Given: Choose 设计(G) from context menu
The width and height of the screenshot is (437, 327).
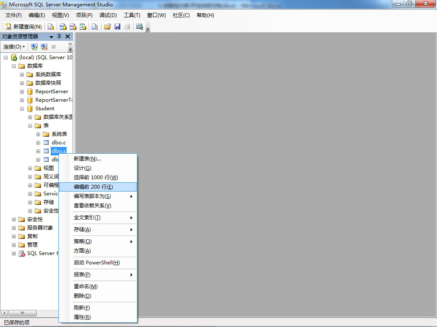Looking at the screenshot, I should click(x=98, y=168).
